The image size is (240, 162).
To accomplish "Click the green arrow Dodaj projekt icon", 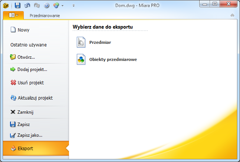I will pyautogui.click(x=13, y=69).
